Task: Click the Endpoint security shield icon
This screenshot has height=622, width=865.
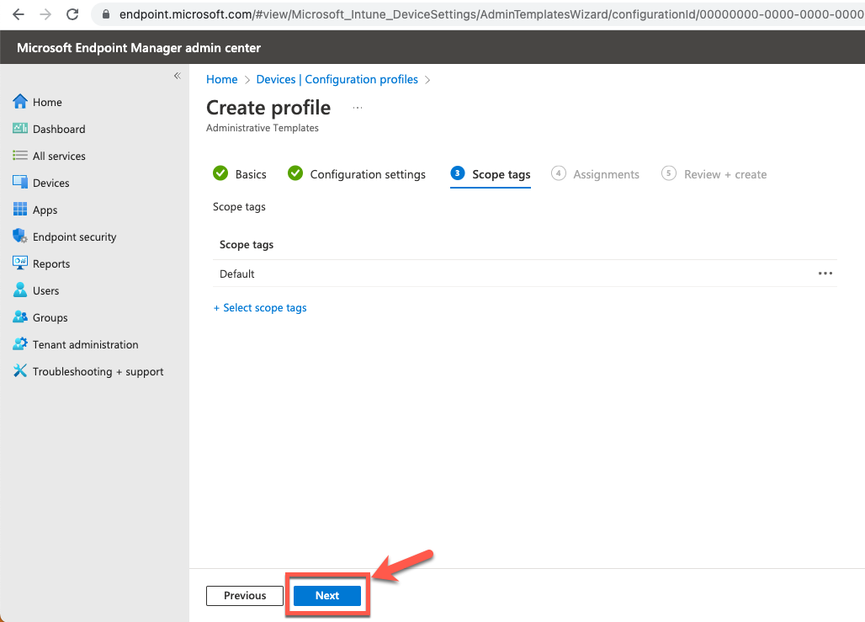Action: click(x=20, y=236)
